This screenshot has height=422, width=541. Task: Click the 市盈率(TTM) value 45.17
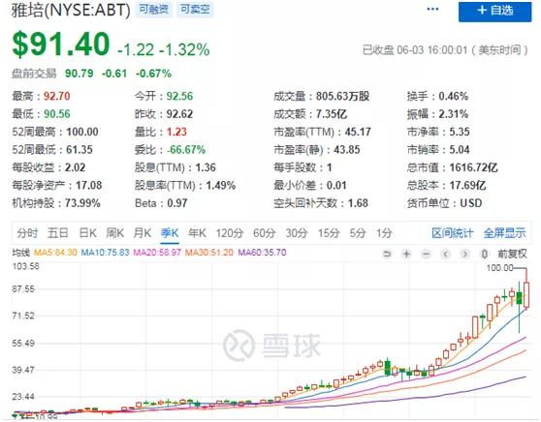point(358,132)
